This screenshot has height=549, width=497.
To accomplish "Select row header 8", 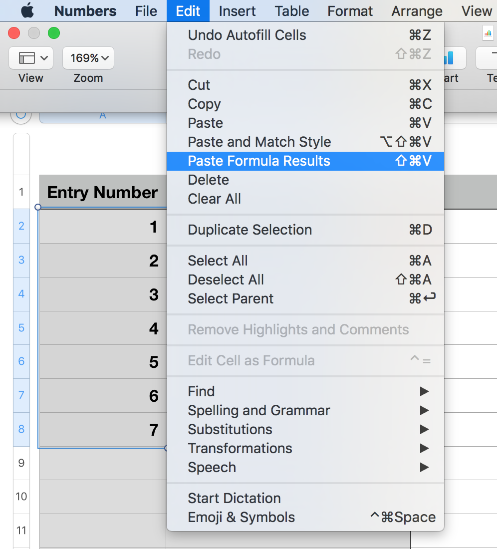I will (x=21, y=429).
